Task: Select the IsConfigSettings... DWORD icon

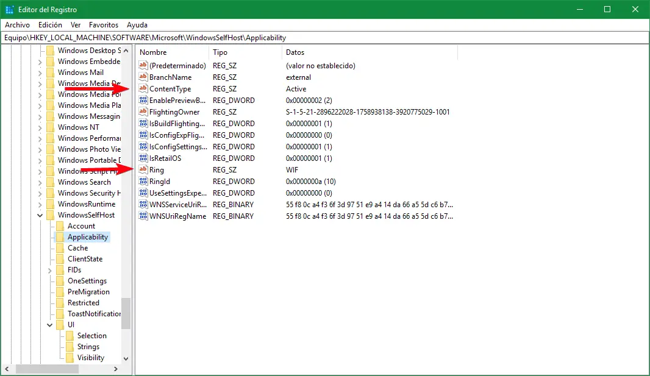Action: pyautogui.click(x=143, y=146)
